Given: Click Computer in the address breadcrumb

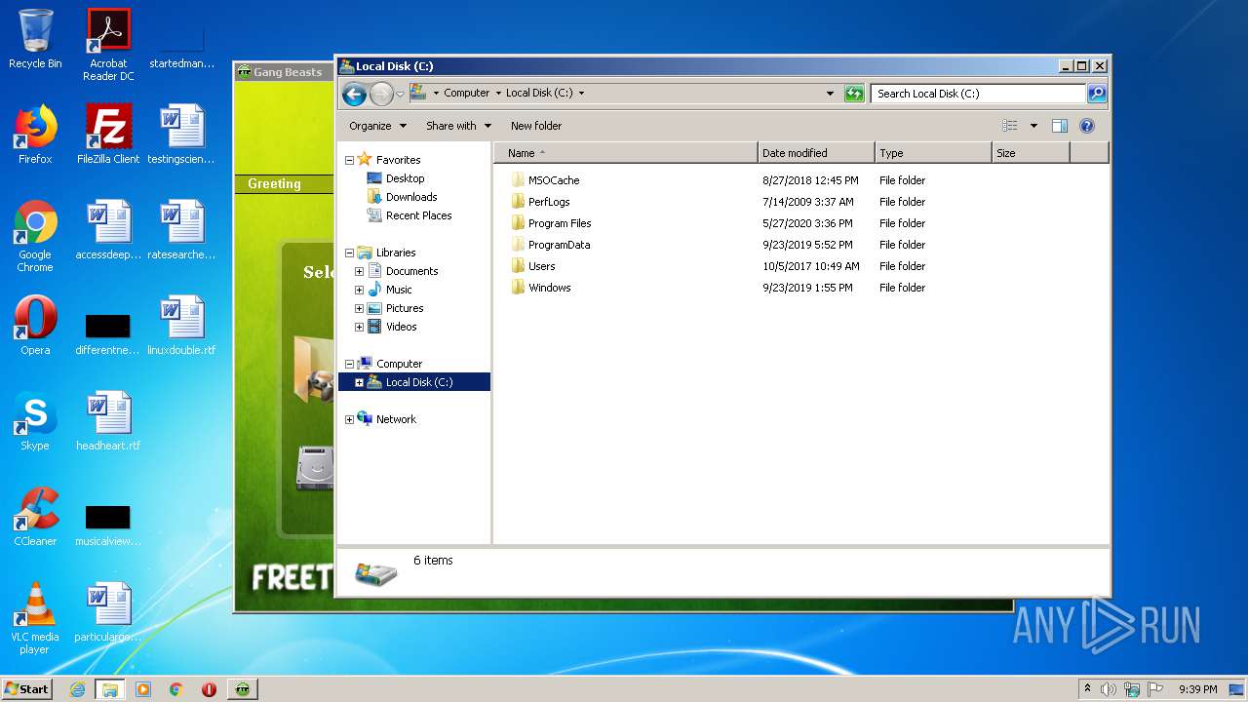Looking at the screenshot, I should [x=466, y=94].
